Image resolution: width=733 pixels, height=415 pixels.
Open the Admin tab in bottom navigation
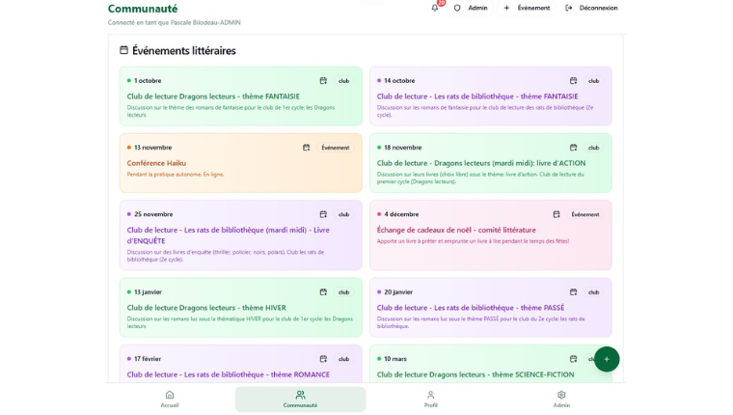pos(561,399)
